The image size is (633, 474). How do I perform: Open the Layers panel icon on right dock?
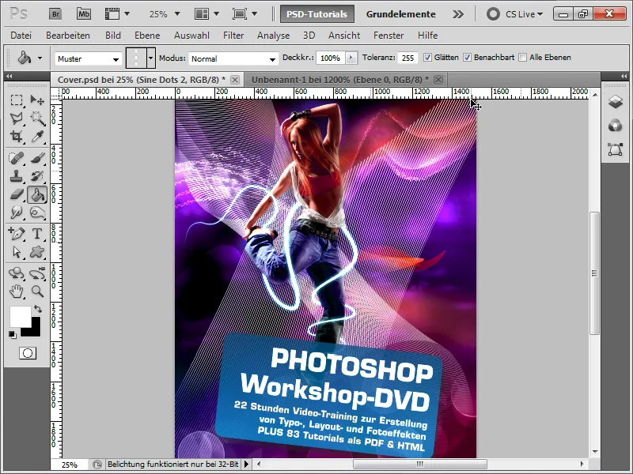(615, 102)
